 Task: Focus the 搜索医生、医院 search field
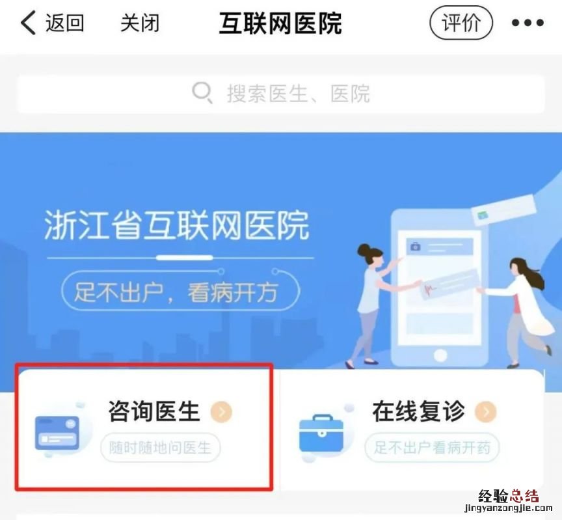[x=281, y=94]
